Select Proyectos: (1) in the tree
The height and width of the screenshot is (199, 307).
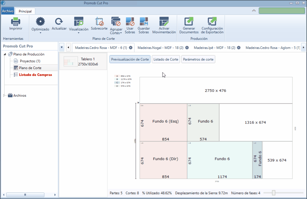tap(30, 61)
